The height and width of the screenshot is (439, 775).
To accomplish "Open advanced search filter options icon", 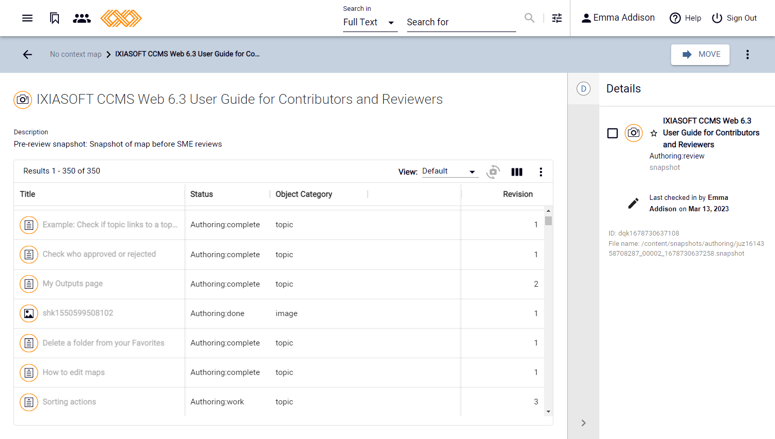I will tap(557, 18).
